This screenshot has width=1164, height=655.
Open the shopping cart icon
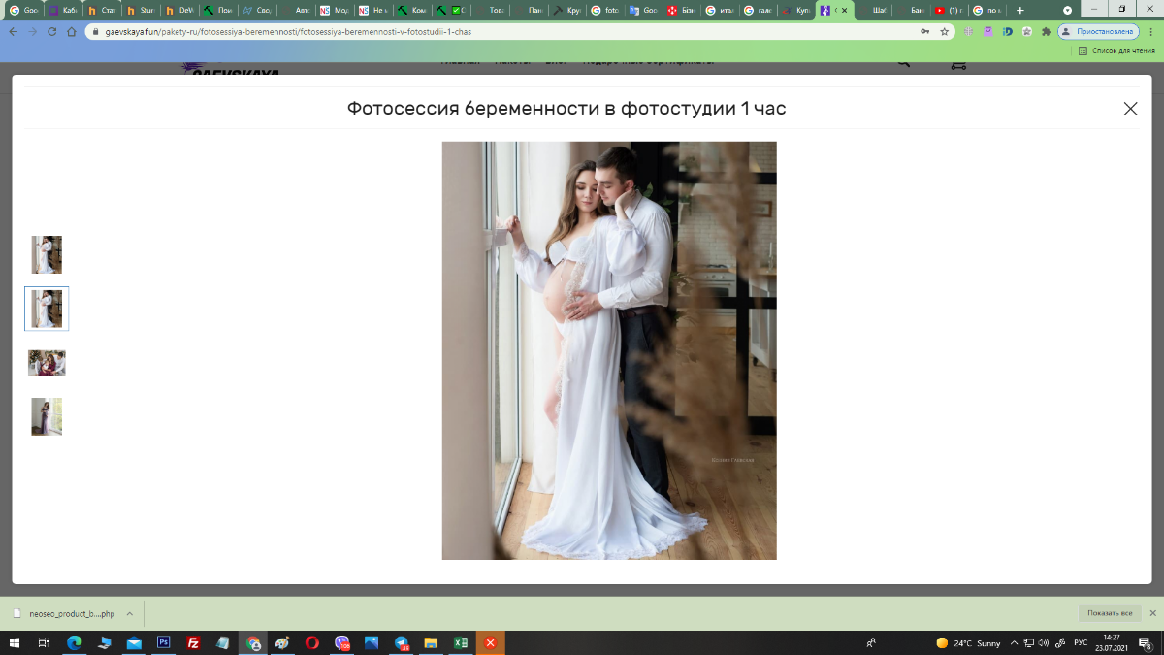click(x=958, y=64)
